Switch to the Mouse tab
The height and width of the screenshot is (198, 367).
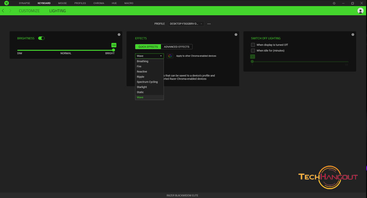(62, 3)
